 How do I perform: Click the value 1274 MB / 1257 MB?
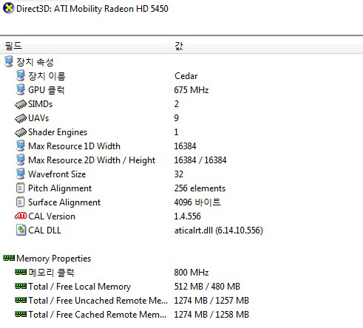(x=211, y=301)
